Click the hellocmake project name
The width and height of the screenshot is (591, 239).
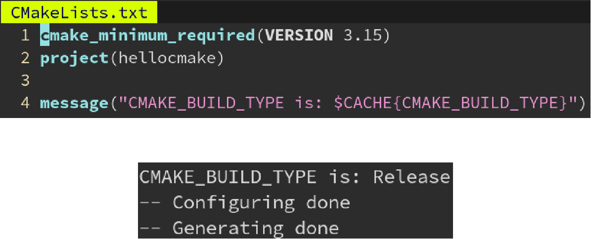[x=165, y=58]
